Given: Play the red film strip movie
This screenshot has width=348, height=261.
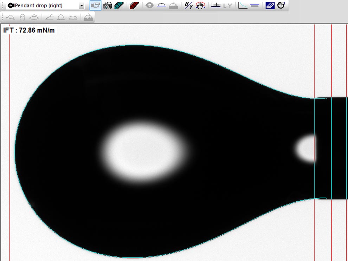Looking at the screenshot, I should point(134,5).
